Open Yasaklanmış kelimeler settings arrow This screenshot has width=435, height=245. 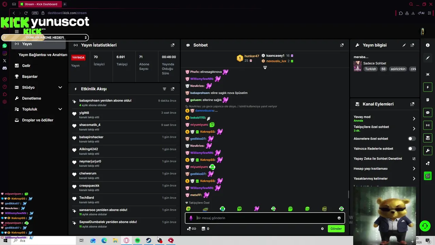coord(414,179)
